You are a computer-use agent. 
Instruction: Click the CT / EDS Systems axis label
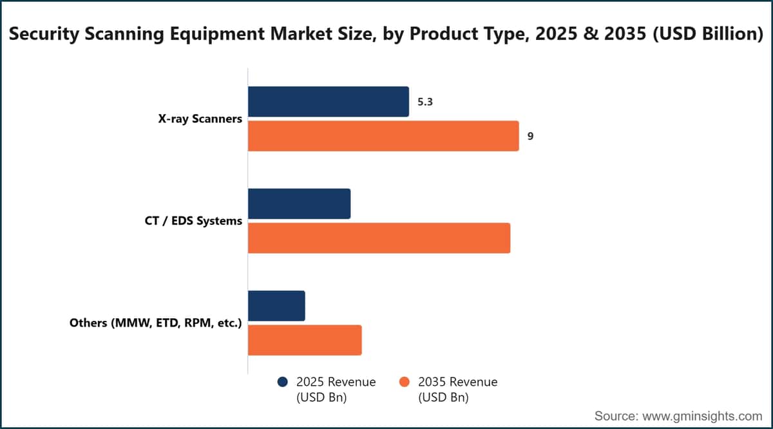pyautogui.click(x=194, y=221)
